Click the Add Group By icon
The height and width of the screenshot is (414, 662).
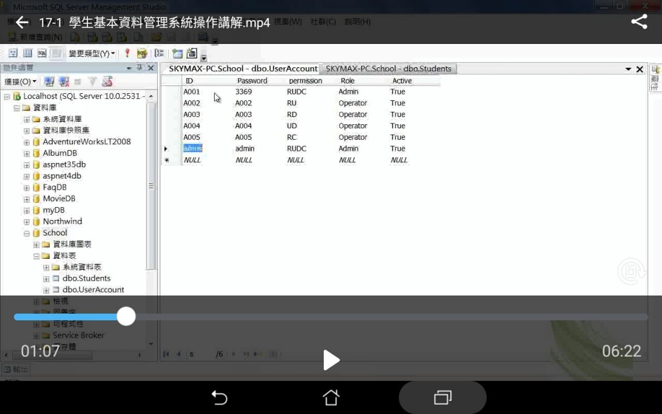[159, 53]
